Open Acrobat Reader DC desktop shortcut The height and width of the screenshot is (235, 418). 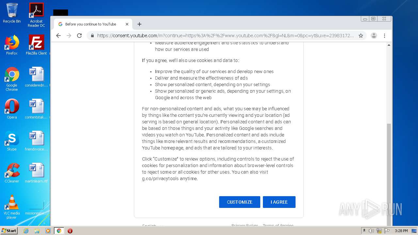tap(36, 15)
